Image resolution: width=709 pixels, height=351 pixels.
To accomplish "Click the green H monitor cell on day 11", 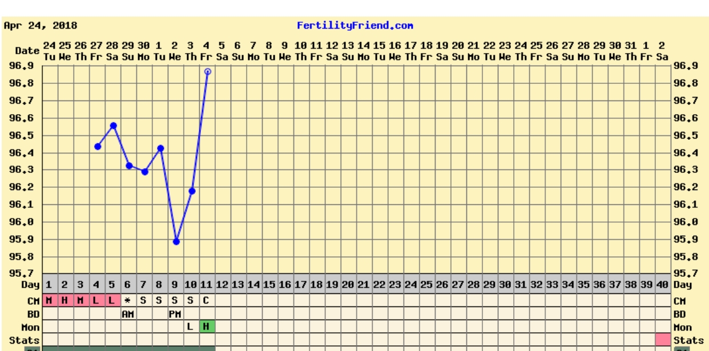I will click(207, 327).
